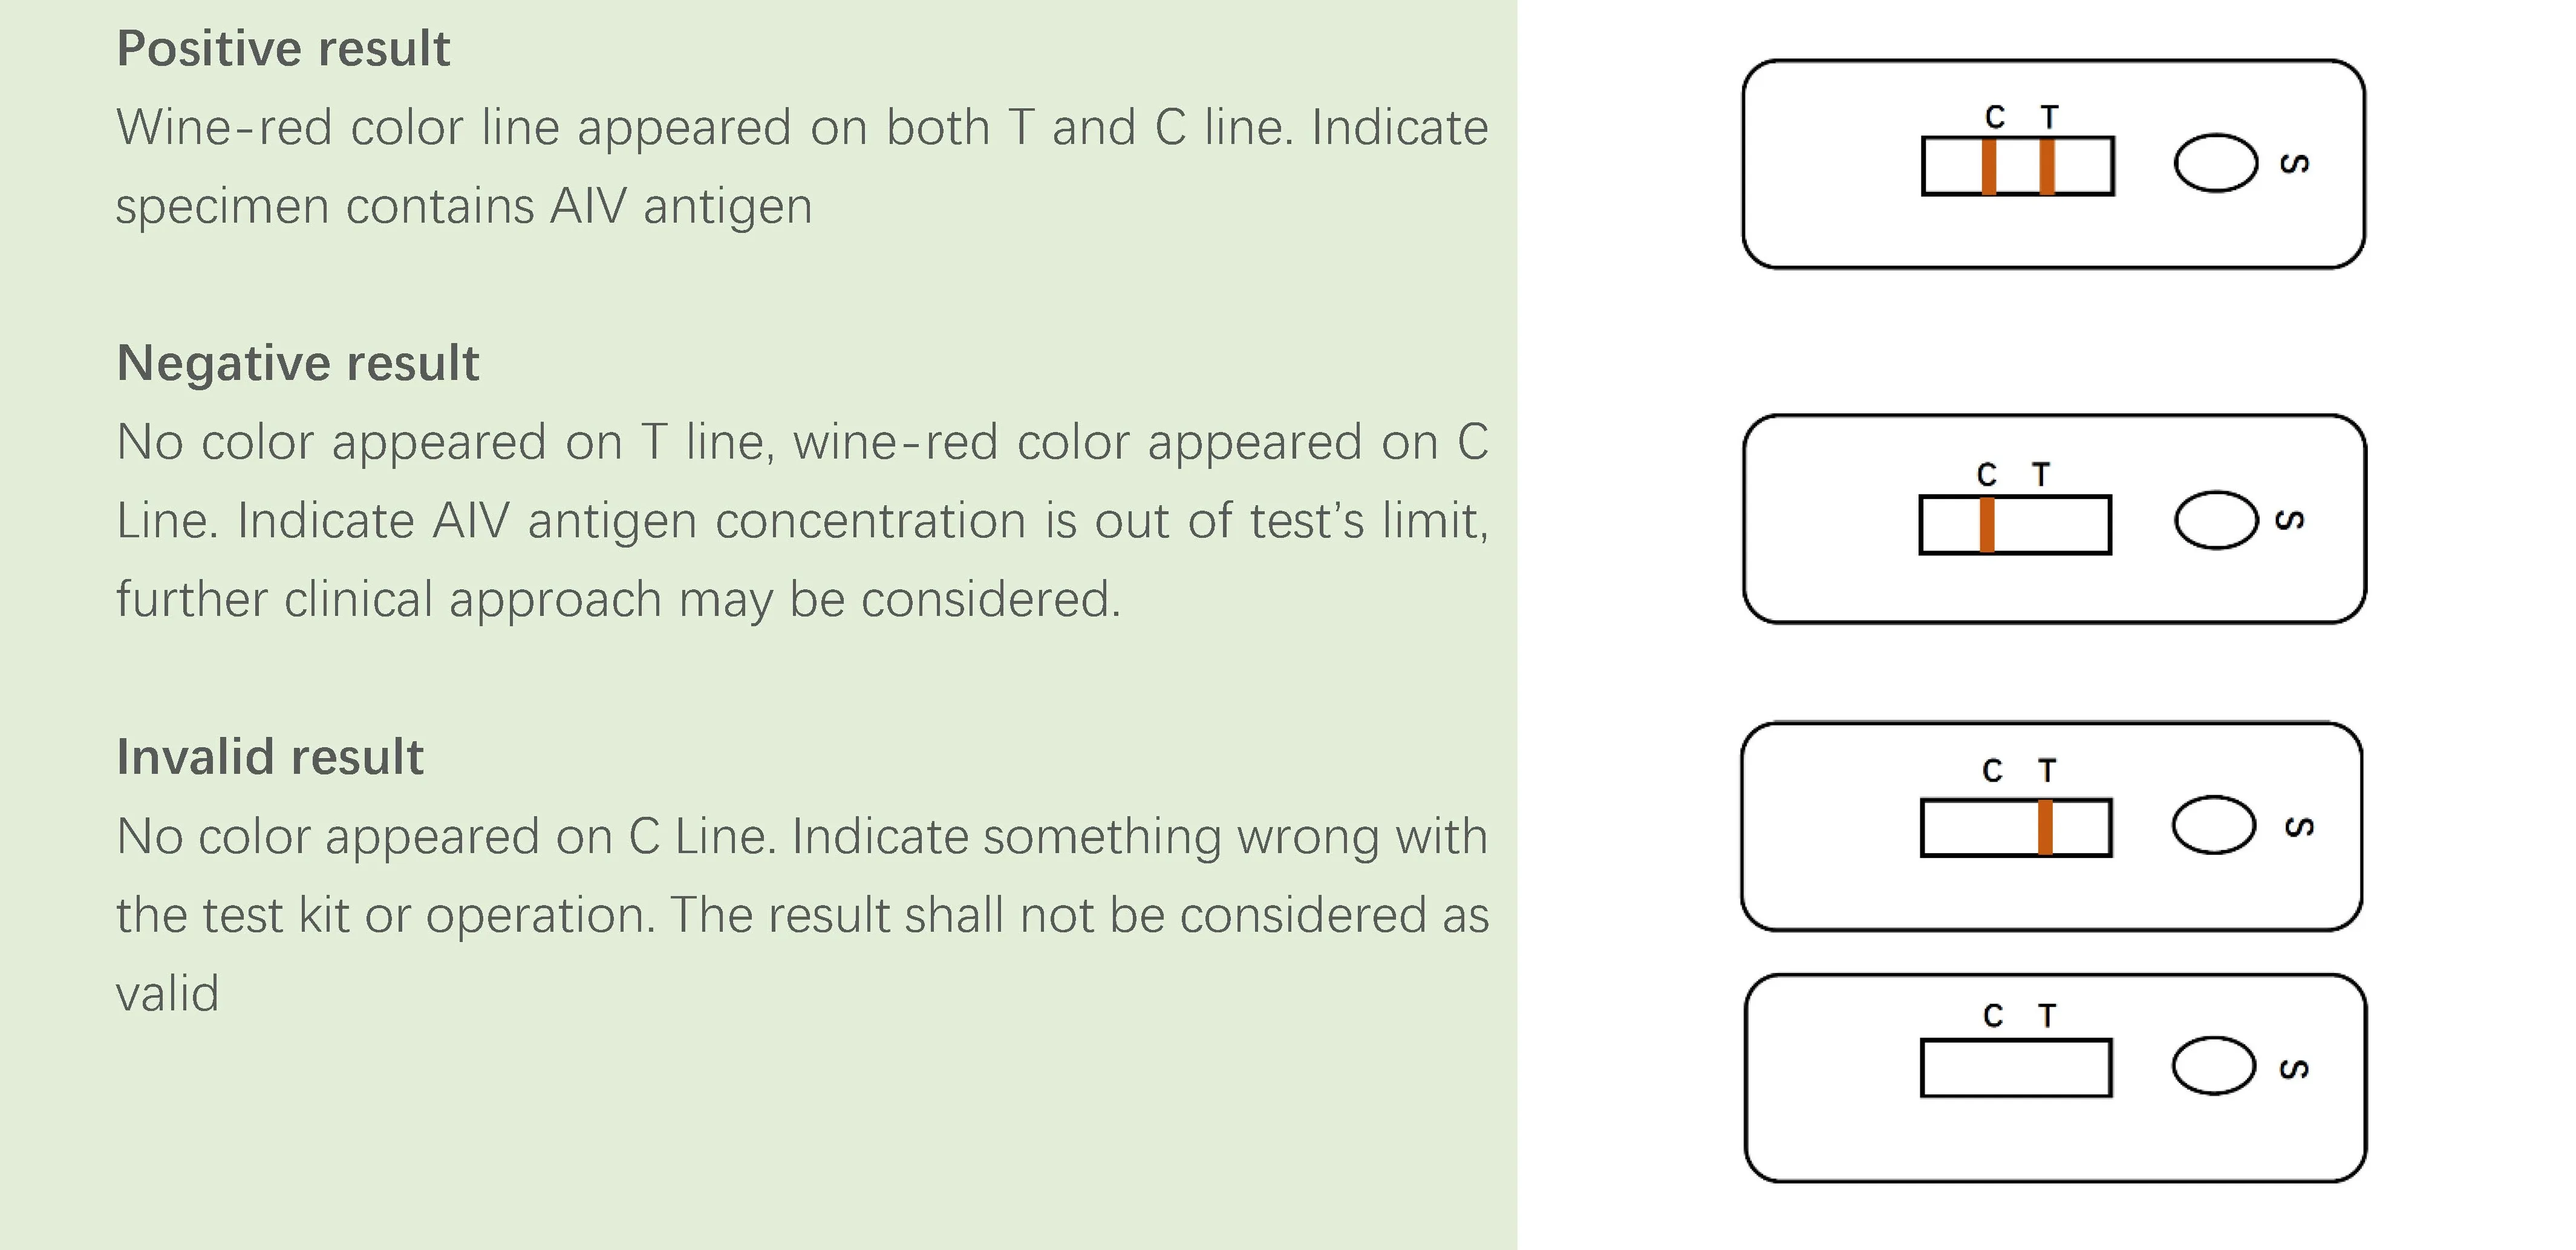
Task: Click the empty result window on the bottom cassette
Action: point(2015,1068)
